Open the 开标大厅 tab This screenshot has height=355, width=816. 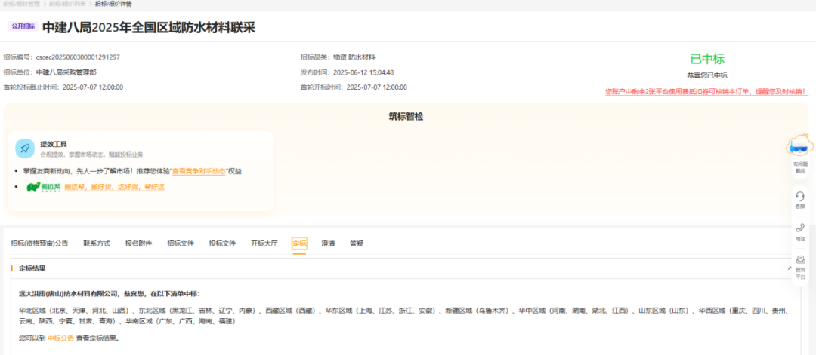(264, 243)
